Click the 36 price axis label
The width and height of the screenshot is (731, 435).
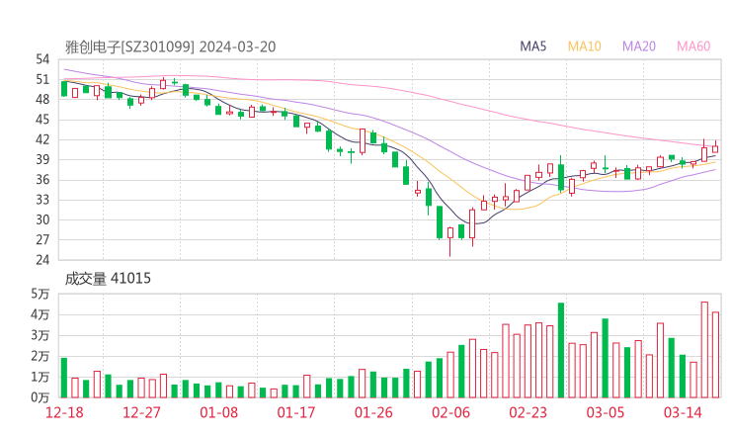pos(42,180)
